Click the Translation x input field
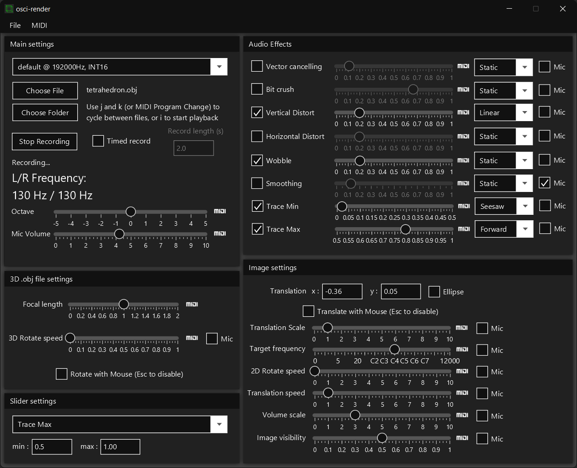 coord(342,292)
